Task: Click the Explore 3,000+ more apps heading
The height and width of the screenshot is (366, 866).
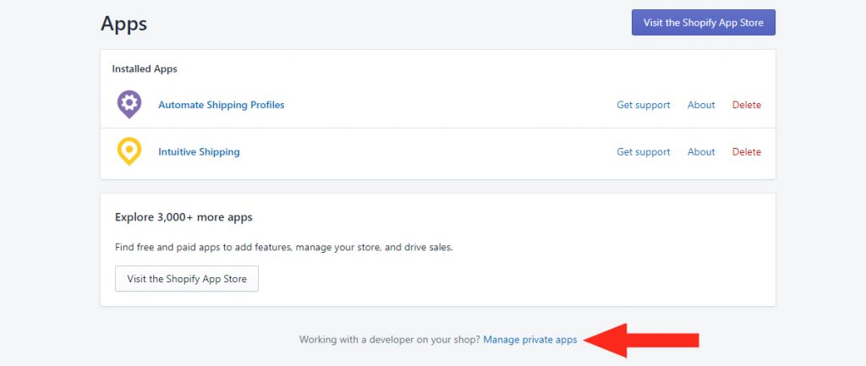Action: 184,217
